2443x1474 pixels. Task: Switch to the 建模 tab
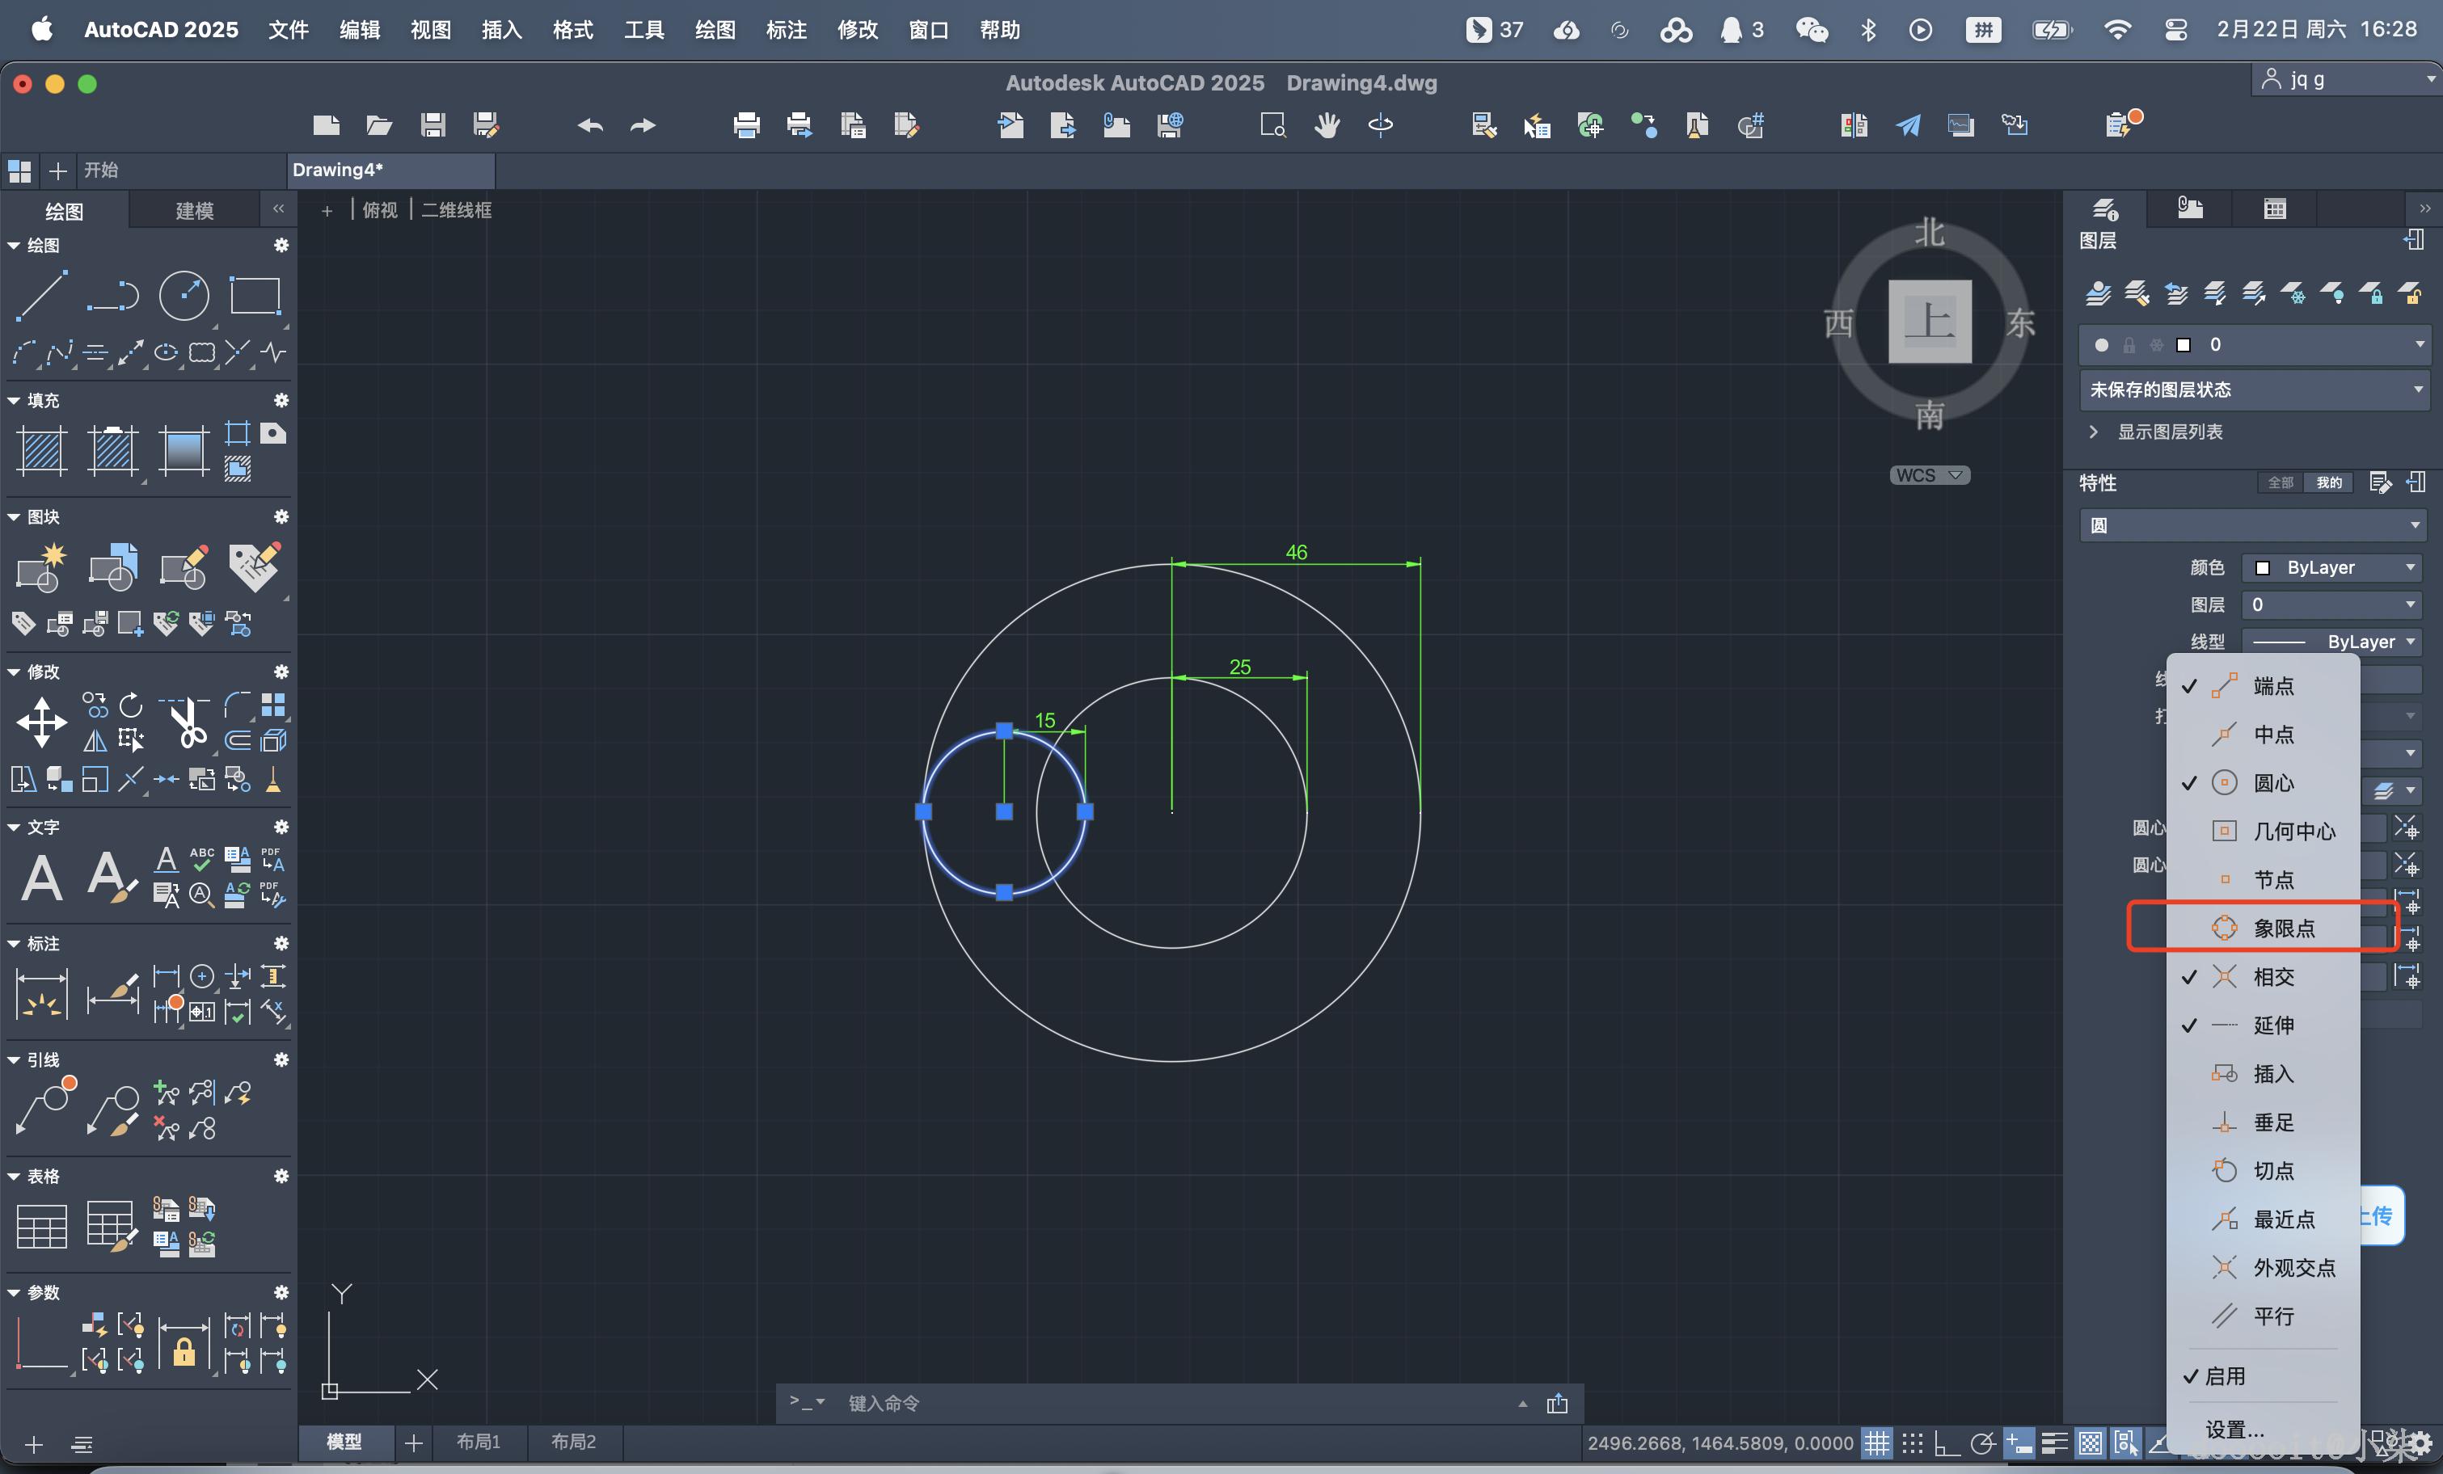(194, 210)
